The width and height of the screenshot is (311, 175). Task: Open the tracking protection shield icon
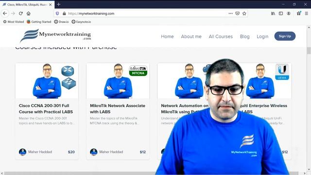point(57,14)
